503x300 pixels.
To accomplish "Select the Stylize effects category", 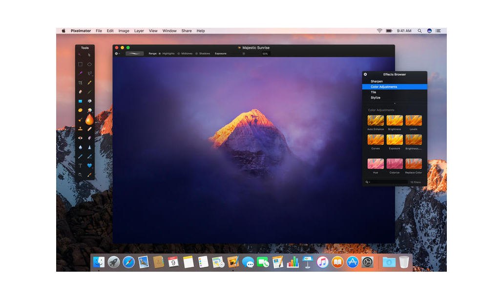I will [376, 98].
